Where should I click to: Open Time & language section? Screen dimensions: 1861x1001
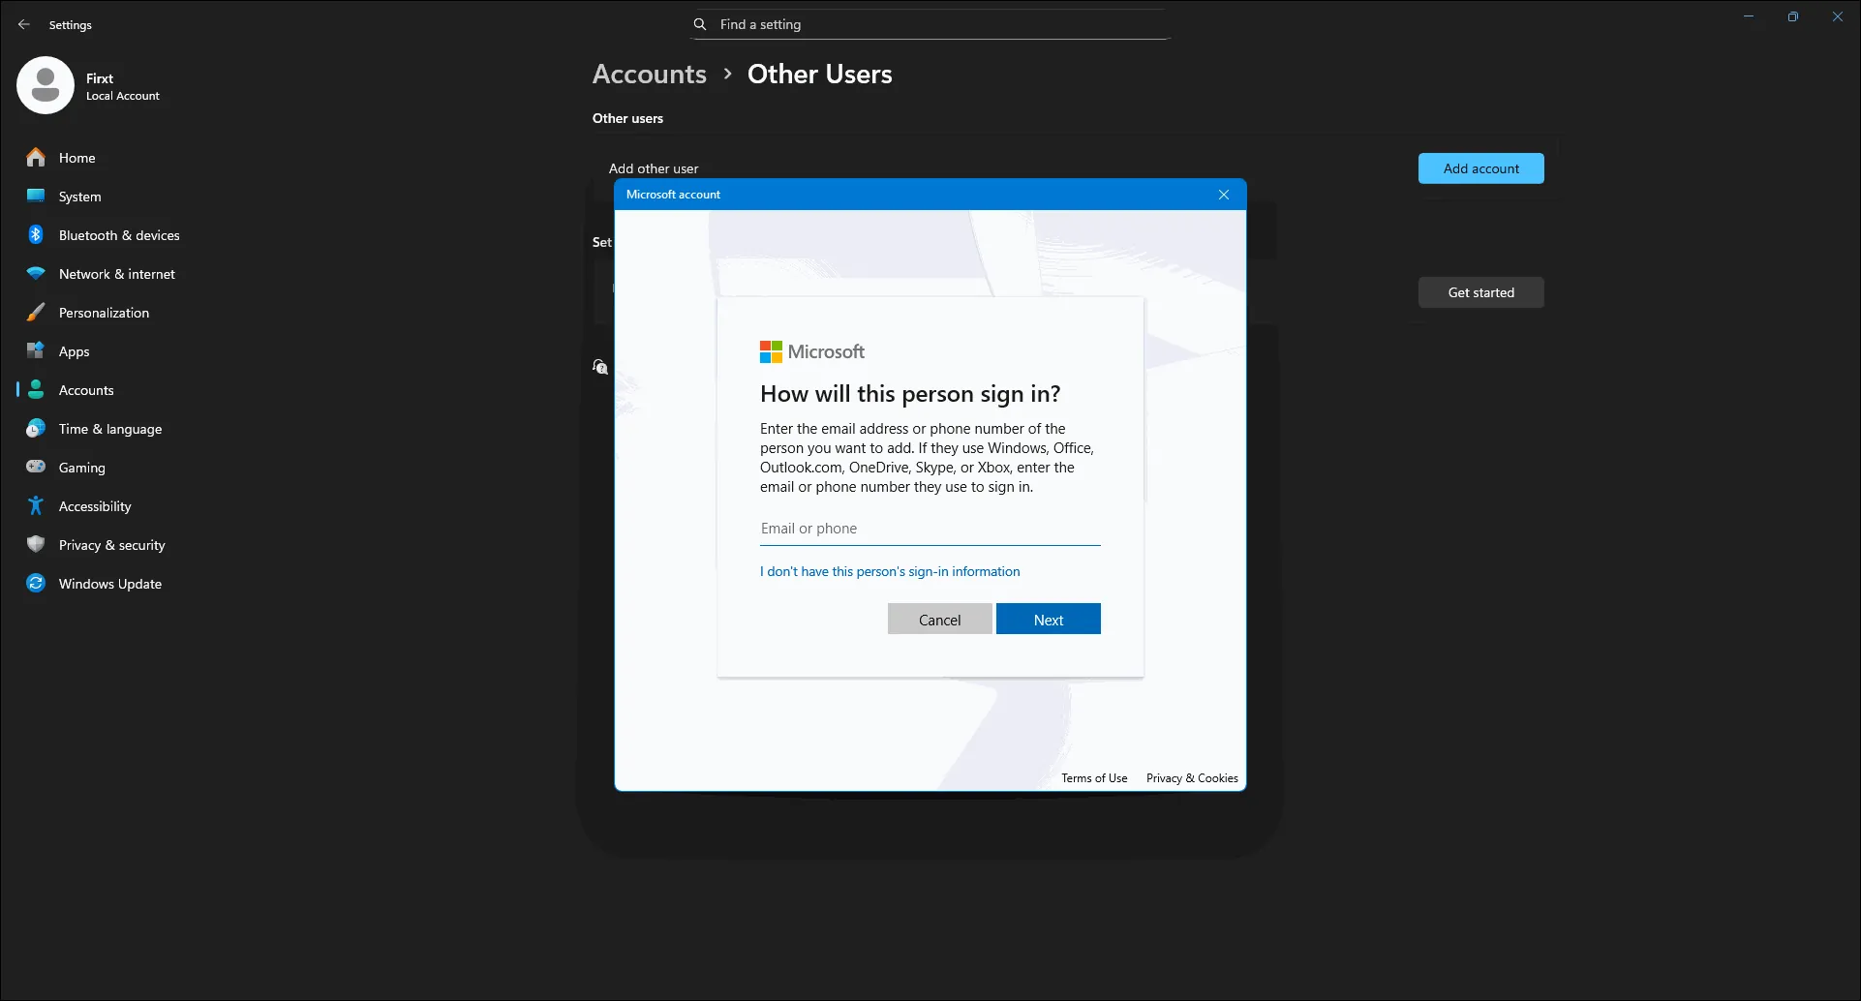[109, 429]
